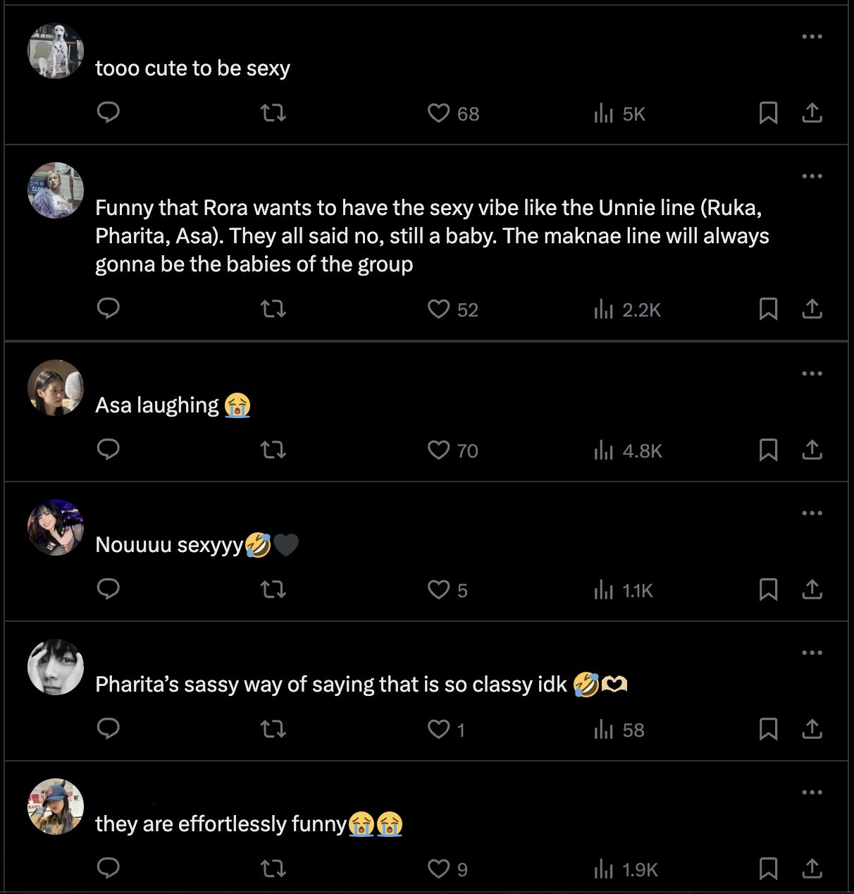Share the tweet about Rora's sexy vibe
The height and width of the screenshot is (894, 854).
coord(812,309)
